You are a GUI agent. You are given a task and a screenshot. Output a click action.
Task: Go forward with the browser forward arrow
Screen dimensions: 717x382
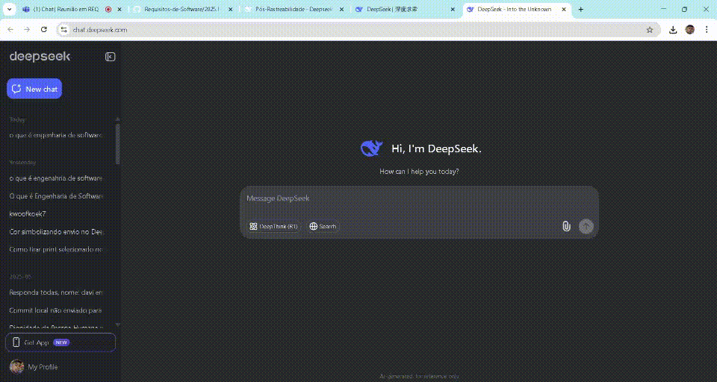27,30
